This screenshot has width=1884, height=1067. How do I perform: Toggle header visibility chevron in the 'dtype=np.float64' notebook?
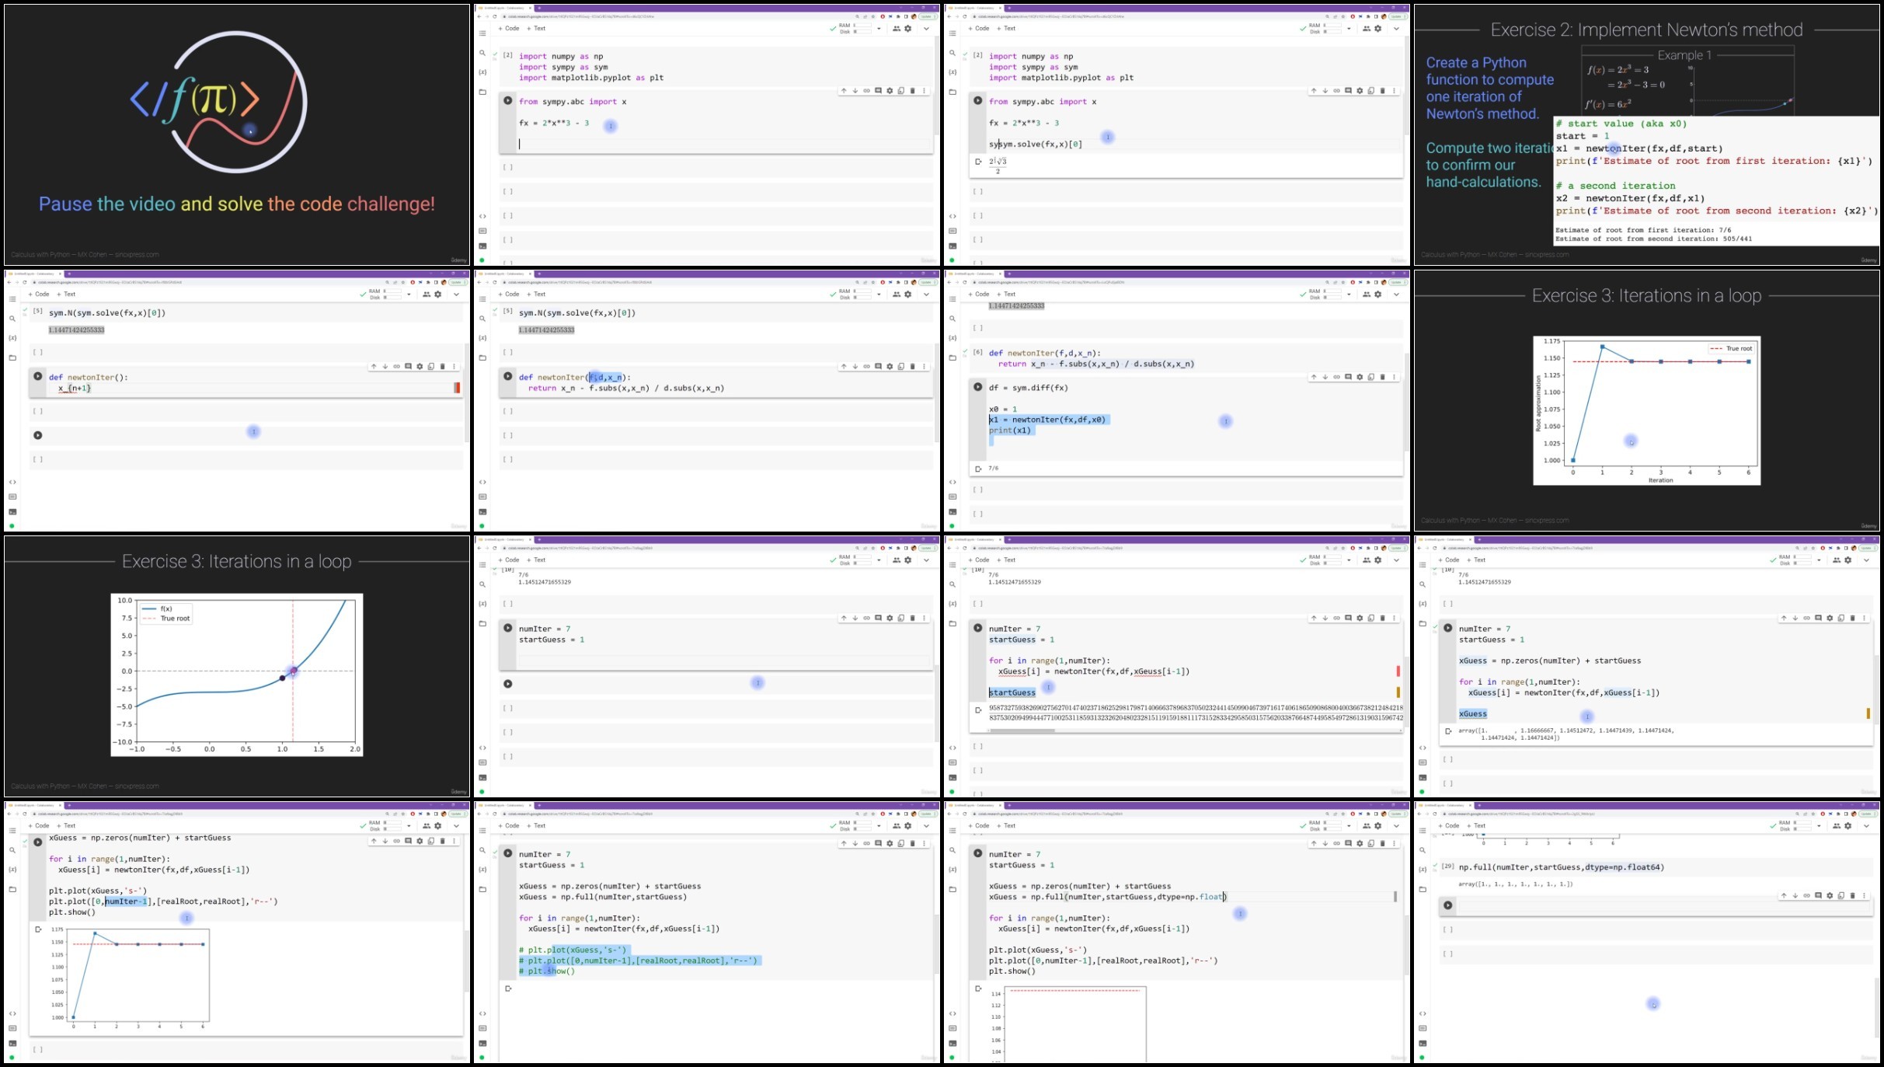(x=1866, y=826)
